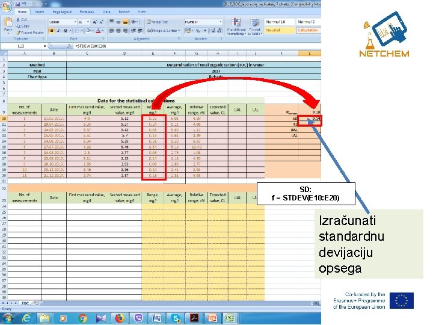This screenshot has height=325, width=433.
Task: Launch Internet Explorer from taskbar
Action: coord(26,318)
